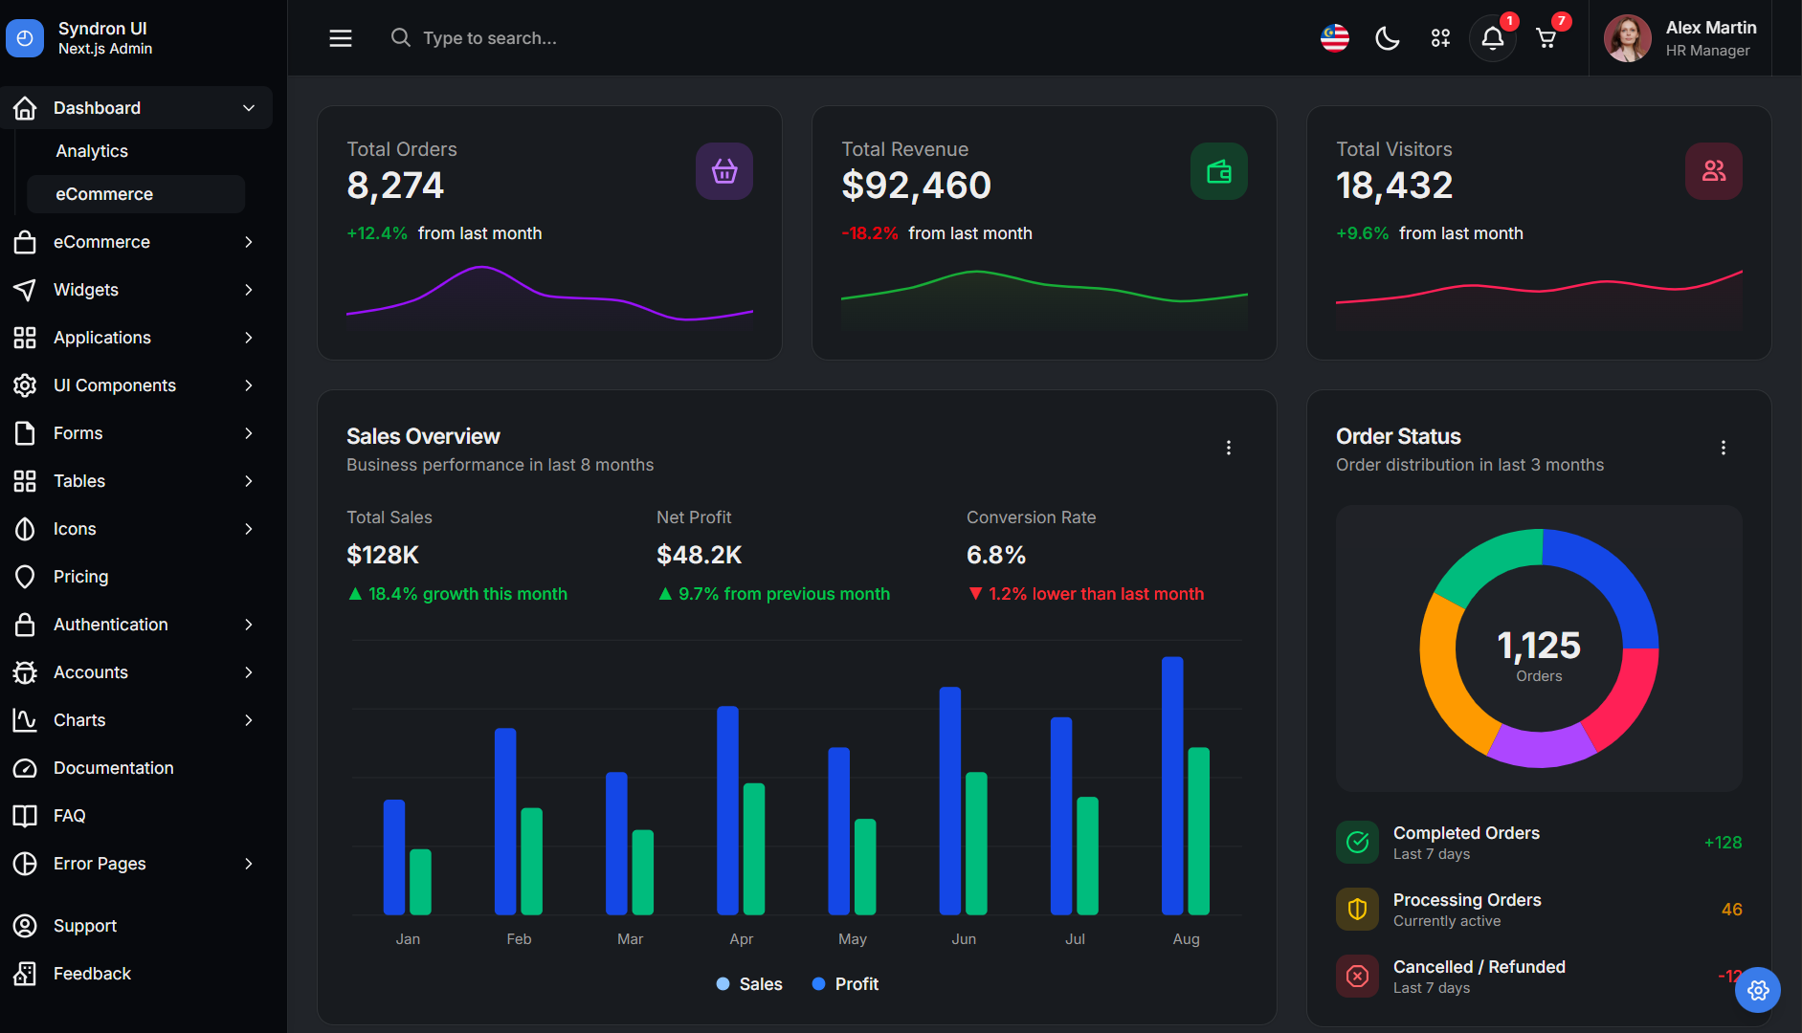This screenshot has height=1033, width=1802.
Task: Click the "+12.4%" orders change value
Action: tap(377, 233)
